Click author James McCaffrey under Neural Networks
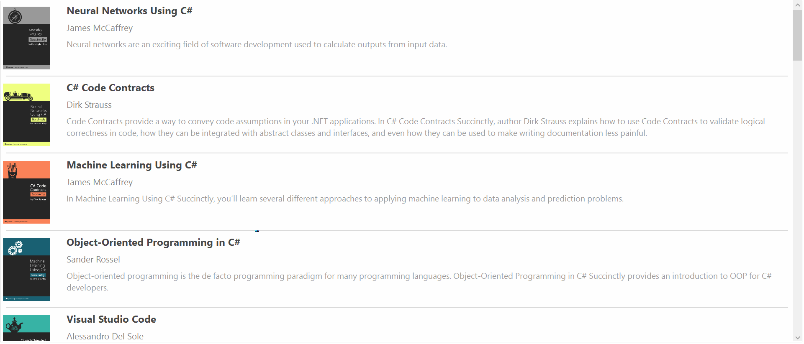Viewport: 804px width, 344px height. 99,28
